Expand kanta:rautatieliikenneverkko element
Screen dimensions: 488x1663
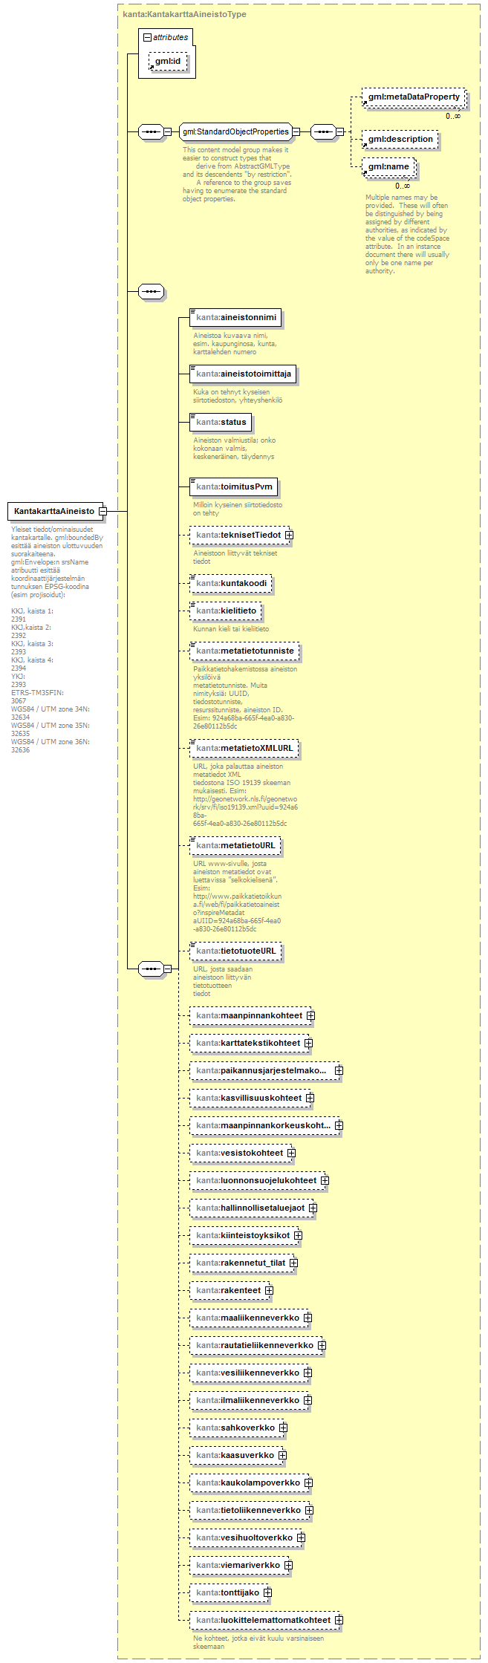pos(322,1345)
